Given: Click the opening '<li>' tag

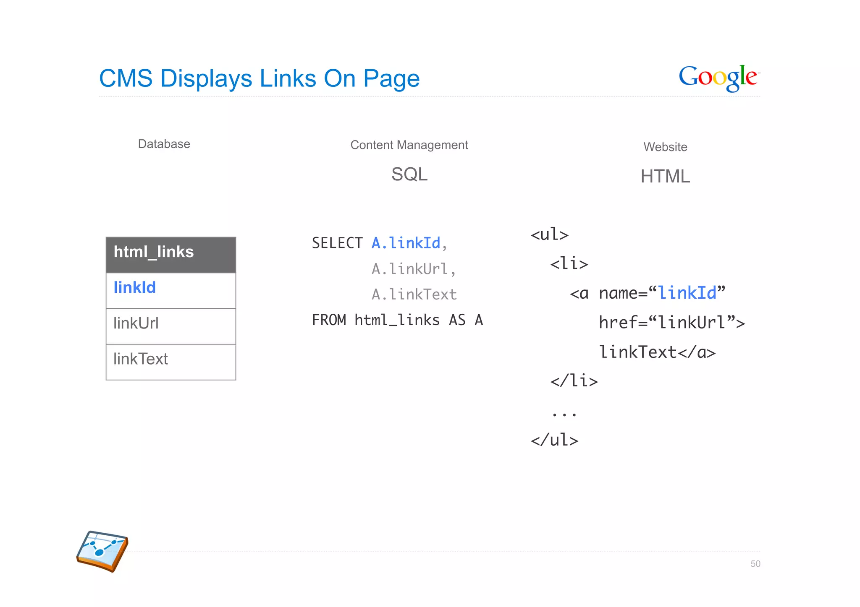Looking at the screenshot, I should 569,264.
